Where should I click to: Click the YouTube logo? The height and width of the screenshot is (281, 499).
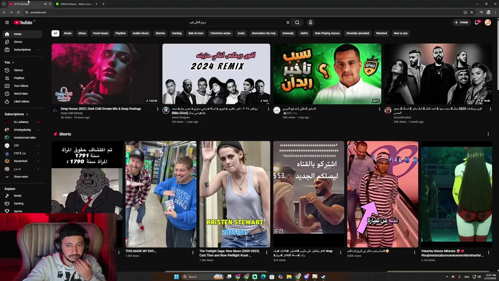tap(23, 23)
